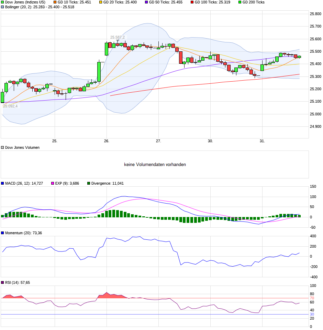Click the Momentum axis value -400
This screenshot has height=330, width=323.
pyautogui.click(x=314, y=277)
